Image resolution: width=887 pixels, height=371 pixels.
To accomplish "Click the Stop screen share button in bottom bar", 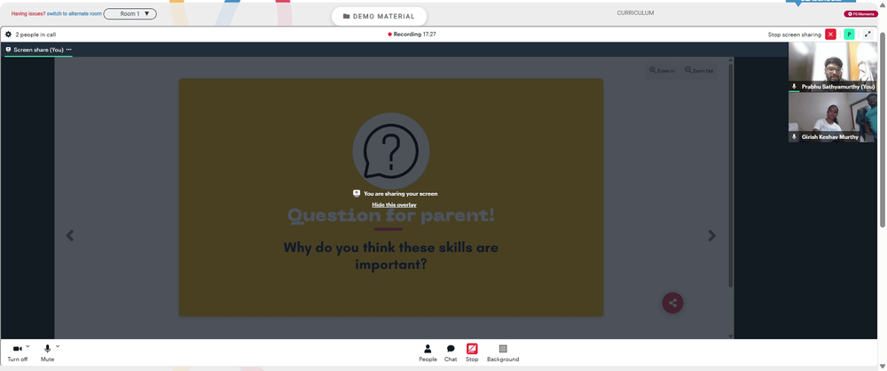I will pos(472,353).
